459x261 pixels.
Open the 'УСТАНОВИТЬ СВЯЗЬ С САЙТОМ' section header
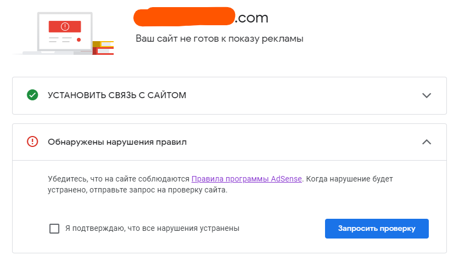pos(117,95)
